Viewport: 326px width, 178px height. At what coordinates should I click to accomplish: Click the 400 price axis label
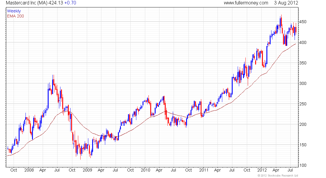point(303,42)
